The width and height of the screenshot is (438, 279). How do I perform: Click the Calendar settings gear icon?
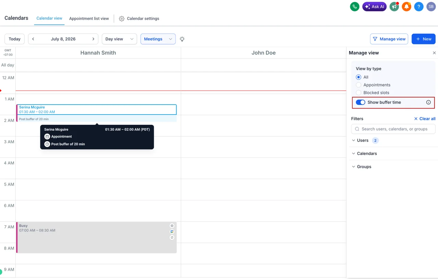coord(121,19)
